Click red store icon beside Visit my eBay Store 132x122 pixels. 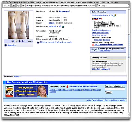(67, 87)
